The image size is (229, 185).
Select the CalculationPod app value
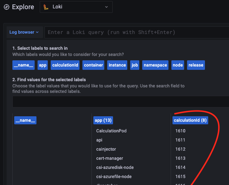[111, 131]
